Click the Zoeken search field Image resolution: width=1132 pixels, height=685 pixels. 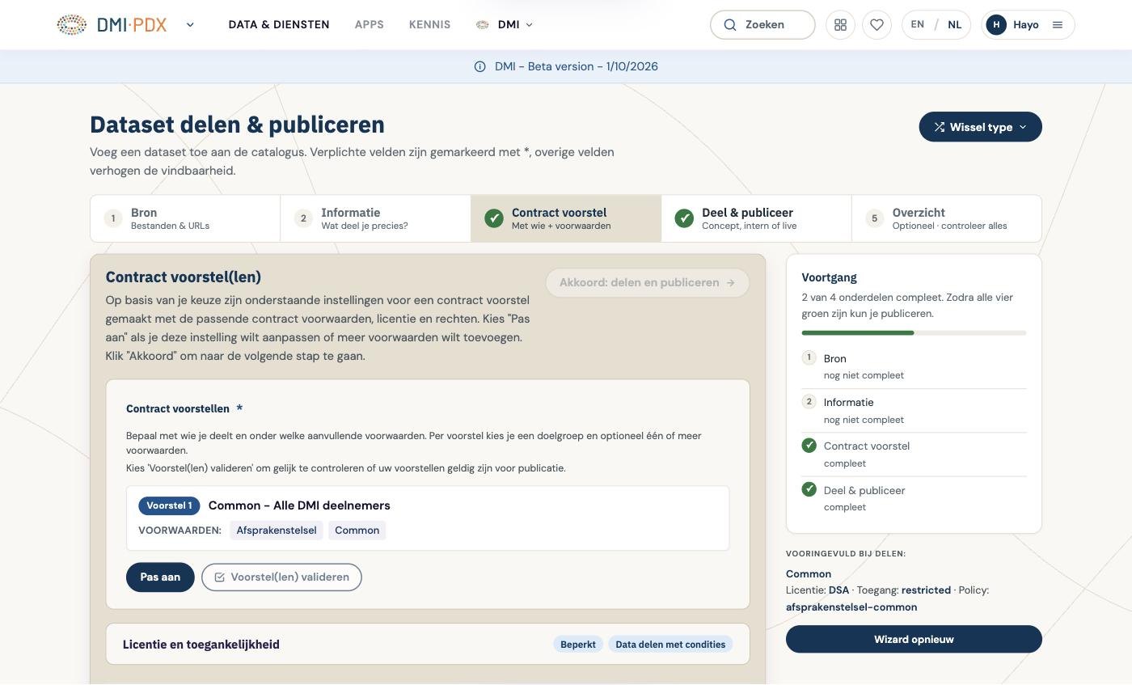coord(762,25)
